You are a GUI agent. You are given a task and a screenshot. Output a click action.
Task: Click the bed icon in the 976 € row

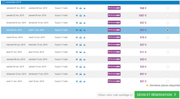pos(80,38)
